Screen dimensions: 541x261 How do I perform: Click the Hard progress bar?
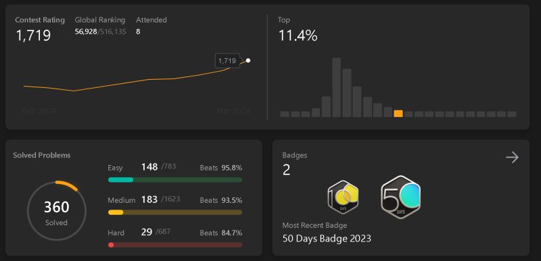pyautogui.click(x=175, y=245)
